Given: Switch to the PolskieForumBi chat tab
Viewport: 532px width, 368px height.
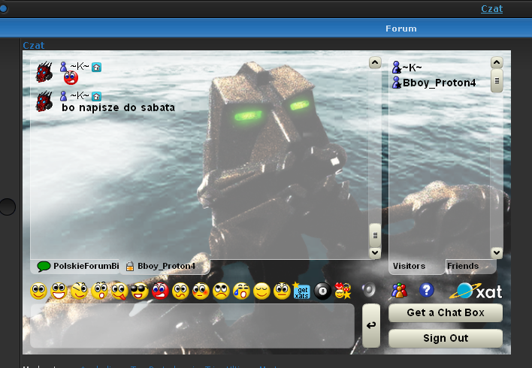Looking at the screenshot, I should point(77,266).
